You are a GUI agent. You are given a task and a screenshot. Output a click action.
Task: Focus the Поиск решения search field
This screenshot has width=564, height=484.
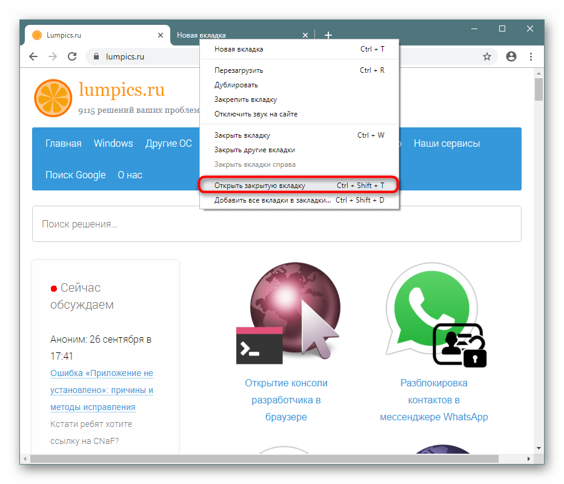[277, 224]
